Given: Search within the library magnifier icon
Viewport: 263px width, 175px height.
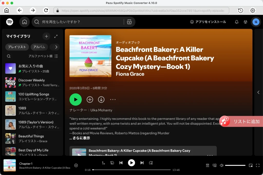Looking at the screenshot, I should (9, 56).
